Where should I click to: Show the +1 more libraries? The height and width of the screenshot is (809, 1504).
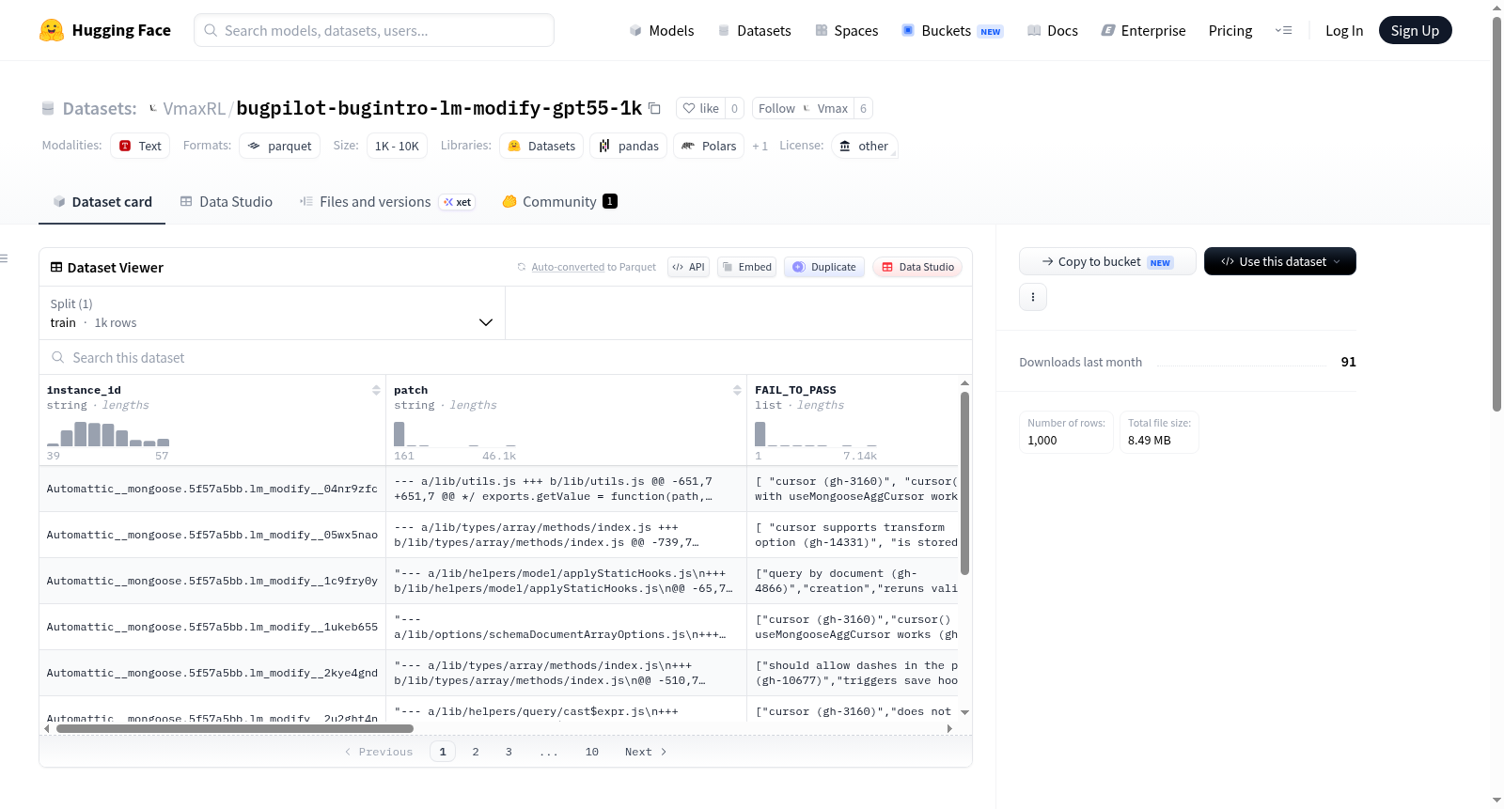coord(760,146)
